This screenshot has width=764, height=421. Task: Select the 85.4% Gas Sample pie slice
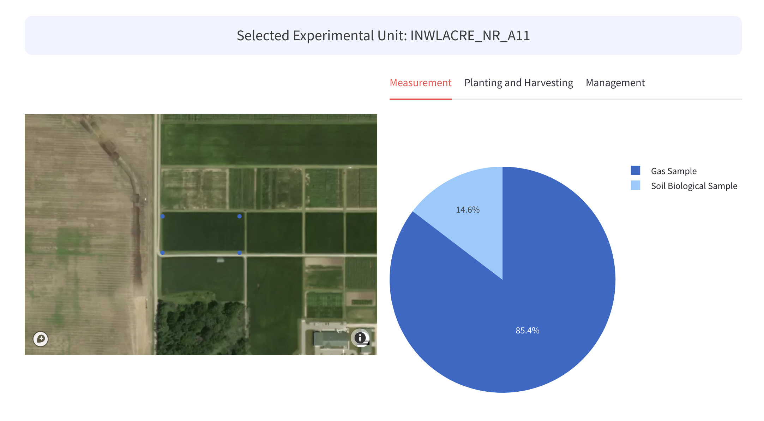click(x=527, y=330)
